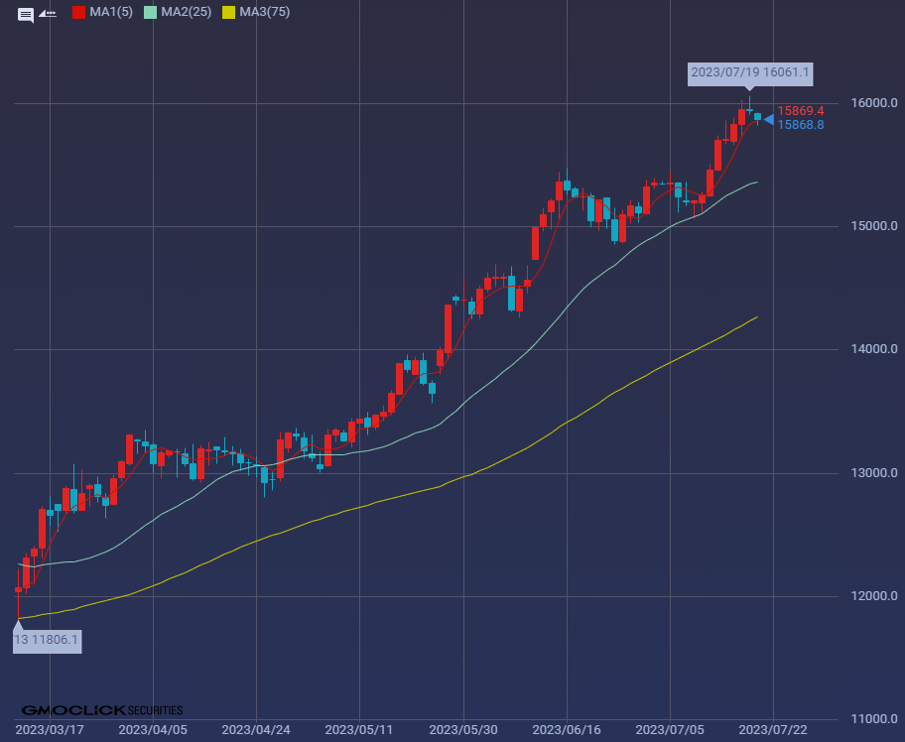
Task: Click the 2023/07/22 date axis label
Action: 773,730
